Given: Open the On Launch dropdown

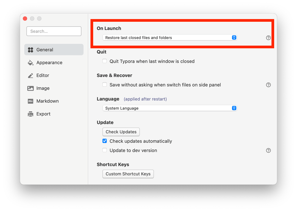Looking at the screenshot, I should (170, 38).
